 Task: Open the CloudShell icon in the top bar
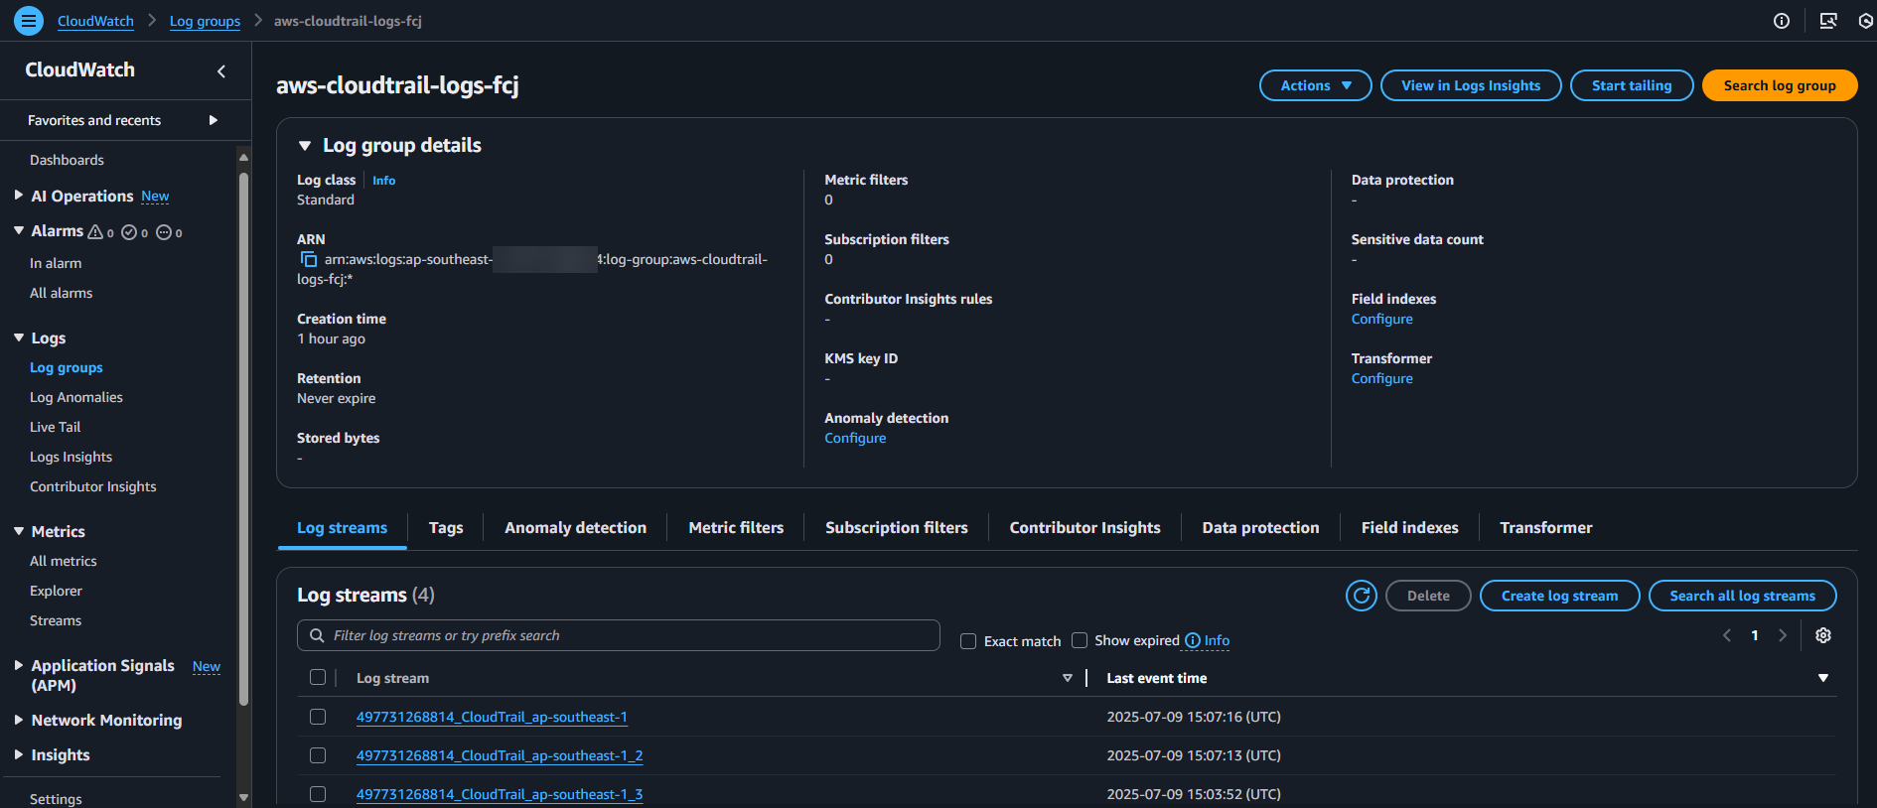click(x=1827, y=21)
